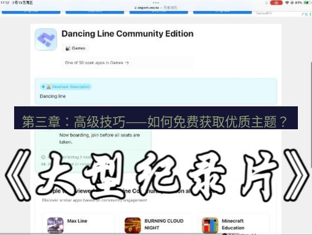The image size is (312, 235).
Task: Click 'Discover similar apps based on community engagement' text
Action: click(95, 200)
